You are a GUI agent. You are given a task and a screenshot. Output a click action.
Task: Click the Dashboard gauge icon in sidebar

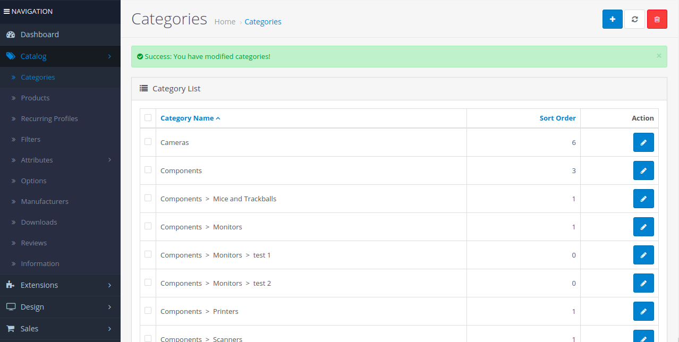[11, 34]
